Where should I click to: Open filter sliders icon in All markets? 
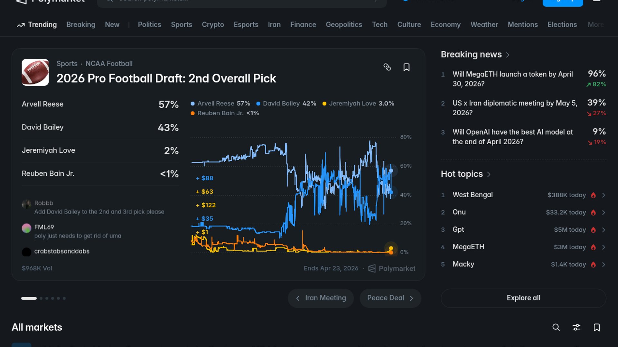pos(576,327)
